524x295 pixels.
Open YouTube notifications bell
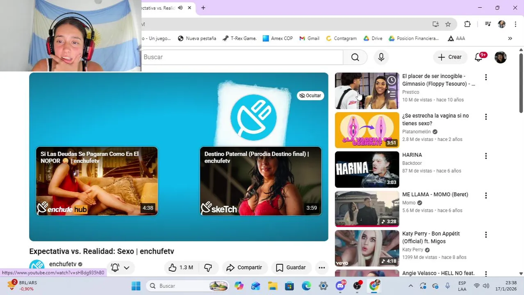click(478, 57)
